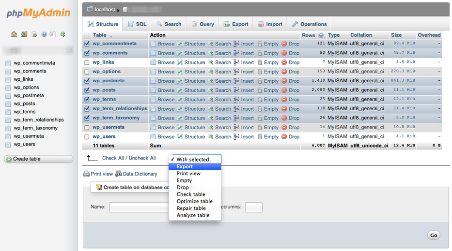
Task: Click Check All link
Action: (113, 158)
